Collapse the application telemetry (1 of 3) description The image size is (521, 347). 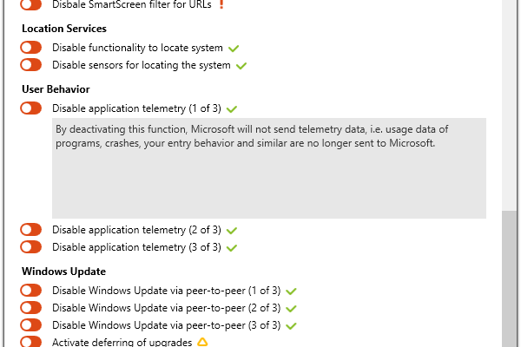pos(136,108)
